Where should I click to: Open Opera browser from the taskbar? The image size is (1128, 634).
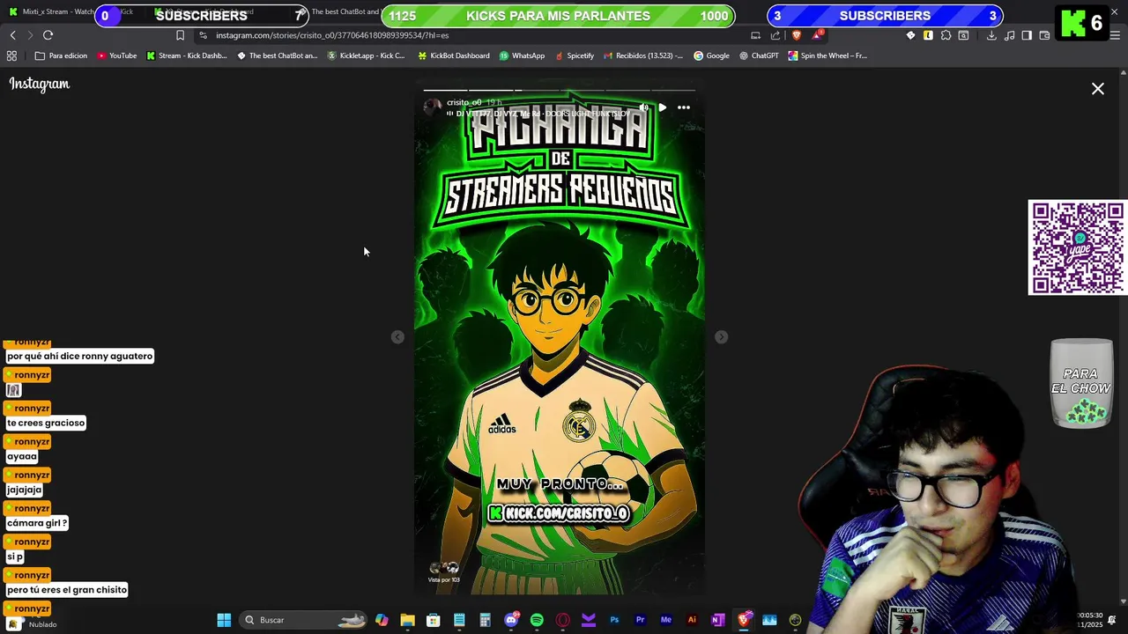(x=563, y=620)
